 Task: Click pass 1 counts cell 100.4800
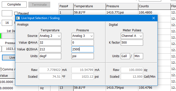tap(154, 12)
